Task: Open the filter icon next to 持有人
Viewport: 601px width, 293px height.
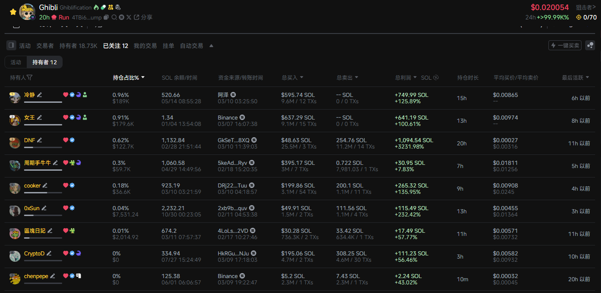Action: 29,77
